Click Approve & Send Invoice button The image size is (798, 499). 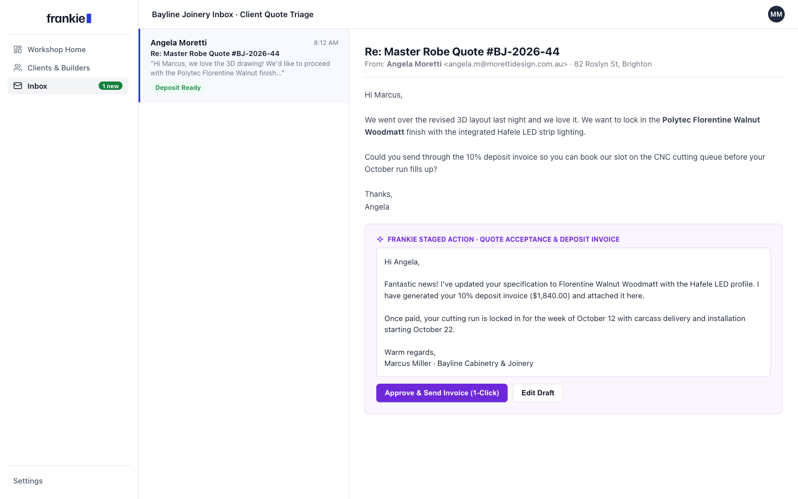(x=442, y=393)
